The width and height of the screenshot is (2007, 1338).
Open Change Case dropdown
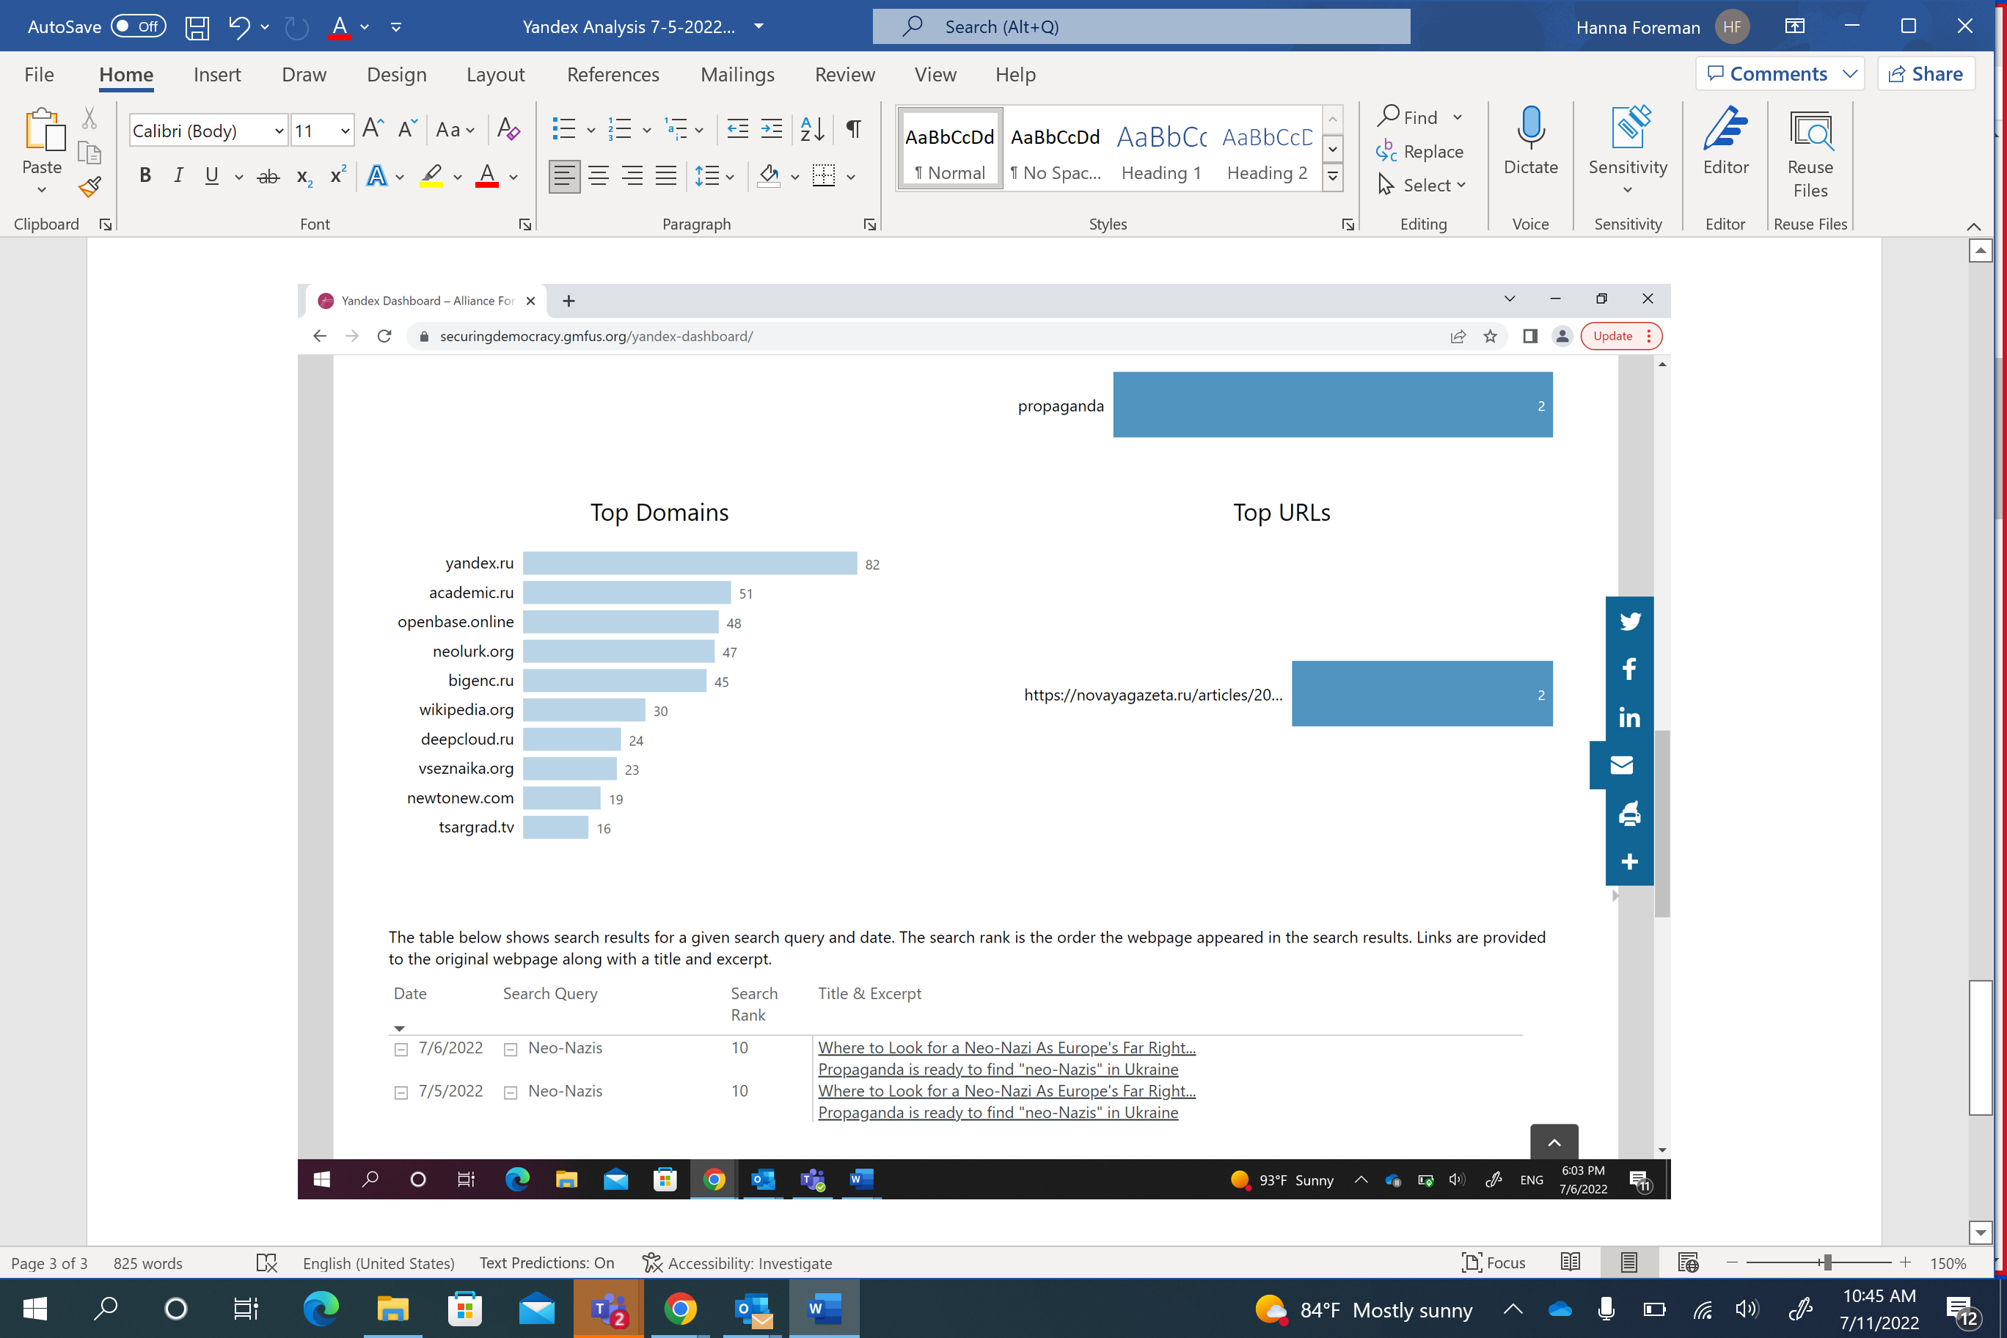(x=455, y=130)
